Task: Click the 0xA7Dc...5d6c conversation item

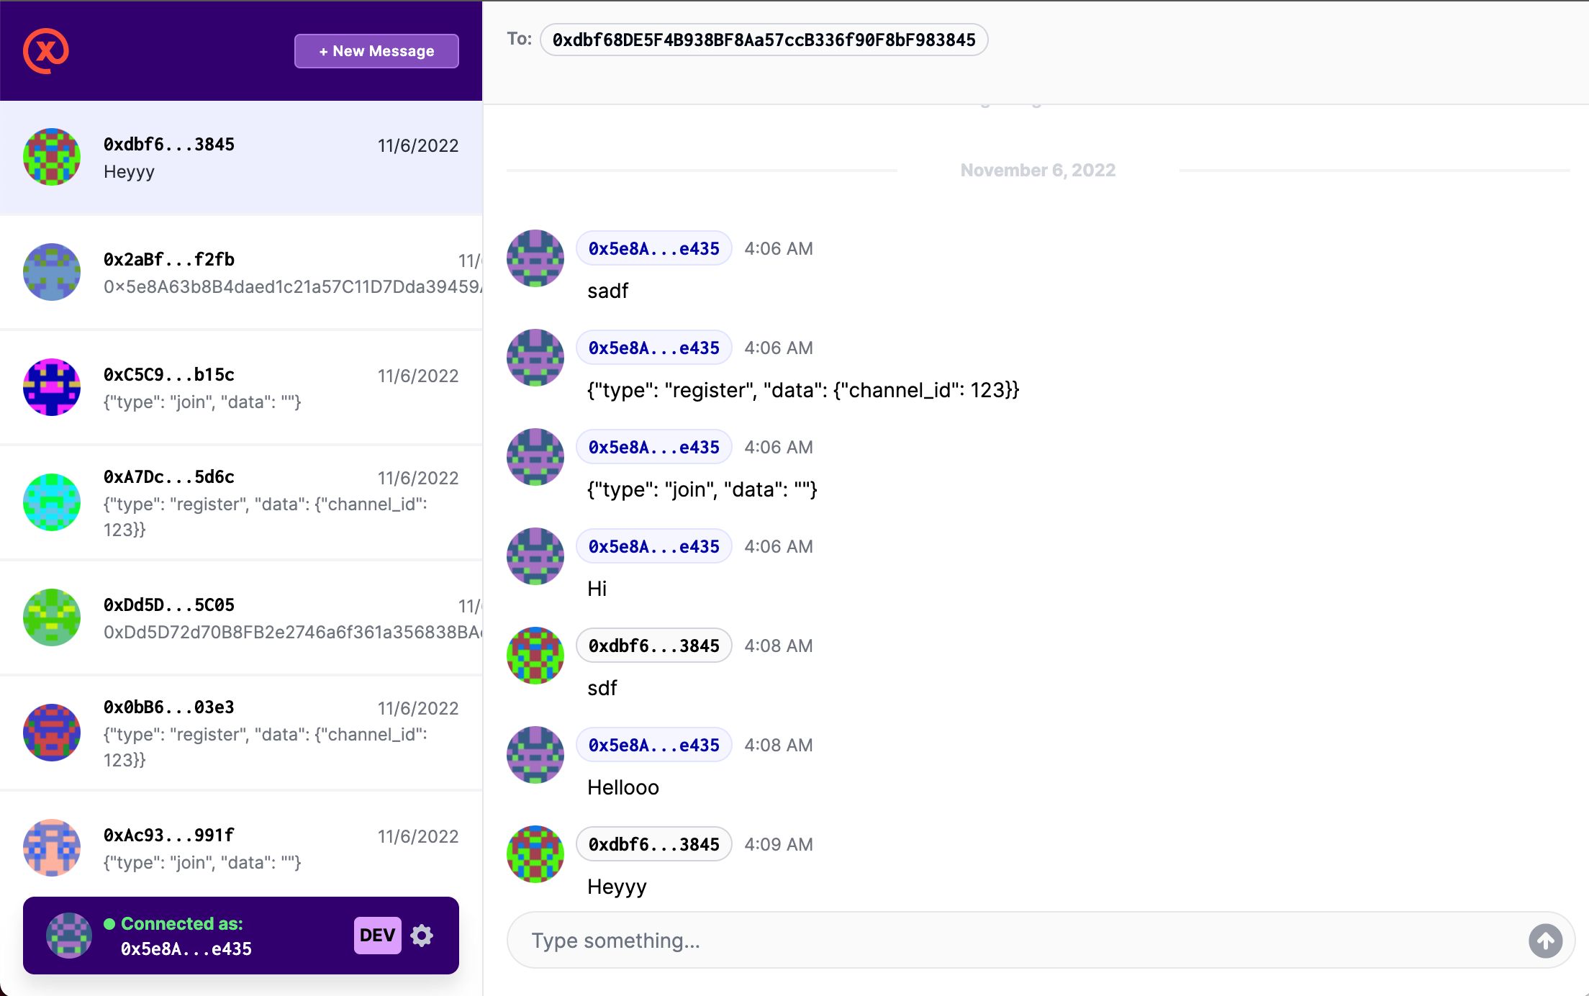Action: [241, 502]
